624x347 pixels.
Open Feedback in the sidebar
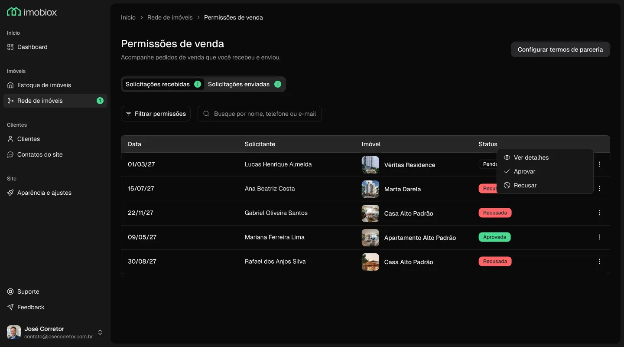pyautogui.click(x=55, y=307)
